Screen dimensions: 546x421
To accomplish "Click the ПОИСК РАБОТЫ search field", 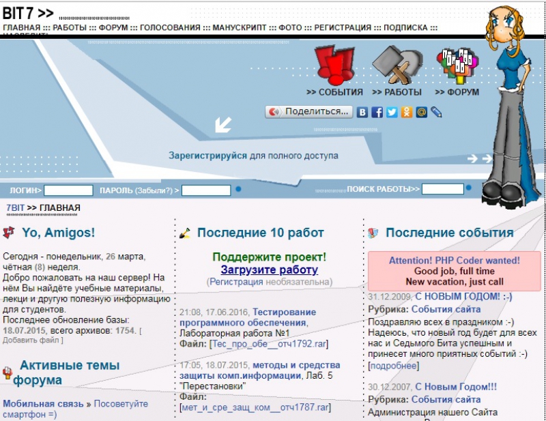I will pyautogui.click(x=442, y=189).
